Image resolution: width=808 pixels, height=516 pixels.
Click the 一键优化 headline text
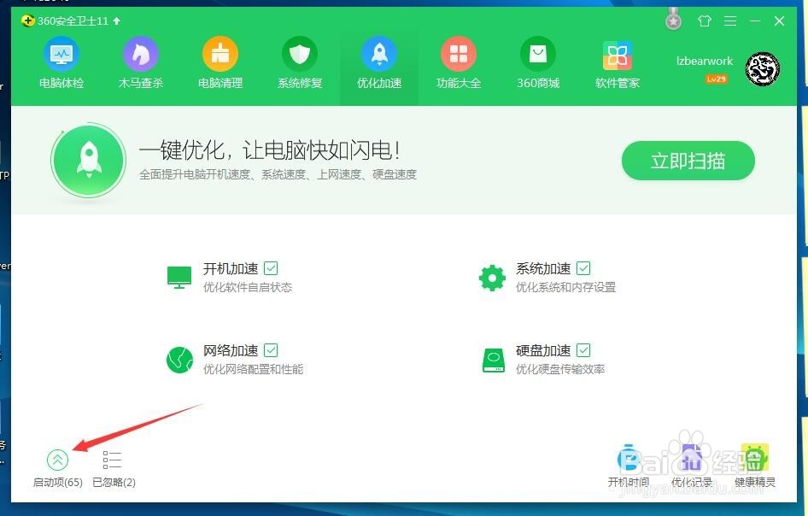(269, 150)
